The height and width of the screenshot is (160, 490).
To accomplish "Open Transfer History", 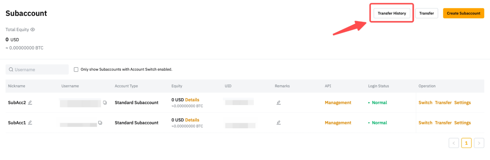I will pos(392,13).
